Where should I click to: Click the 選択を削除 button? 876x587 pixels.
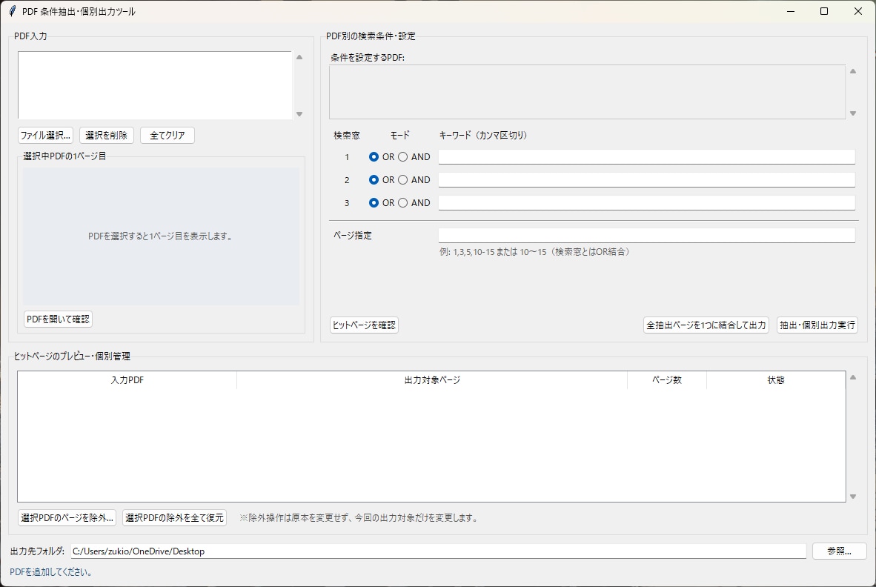[106, 135]
